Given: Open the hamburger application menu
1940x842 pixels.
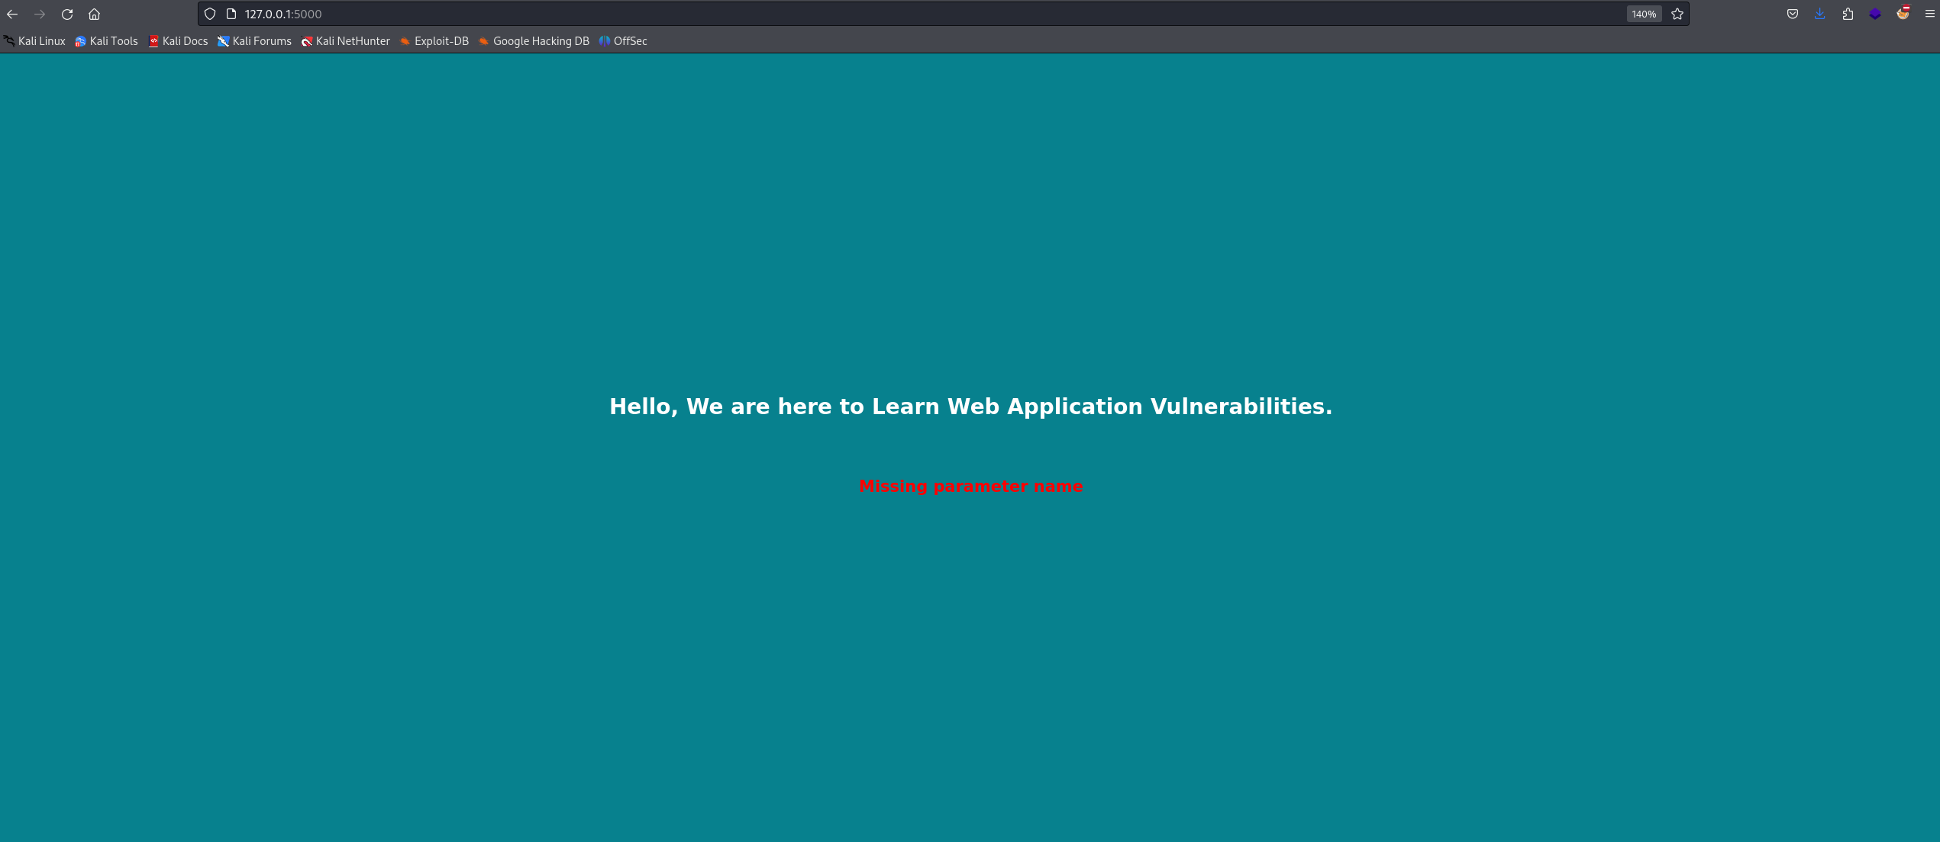Looking at the screenshot, I should [1930, 14].
